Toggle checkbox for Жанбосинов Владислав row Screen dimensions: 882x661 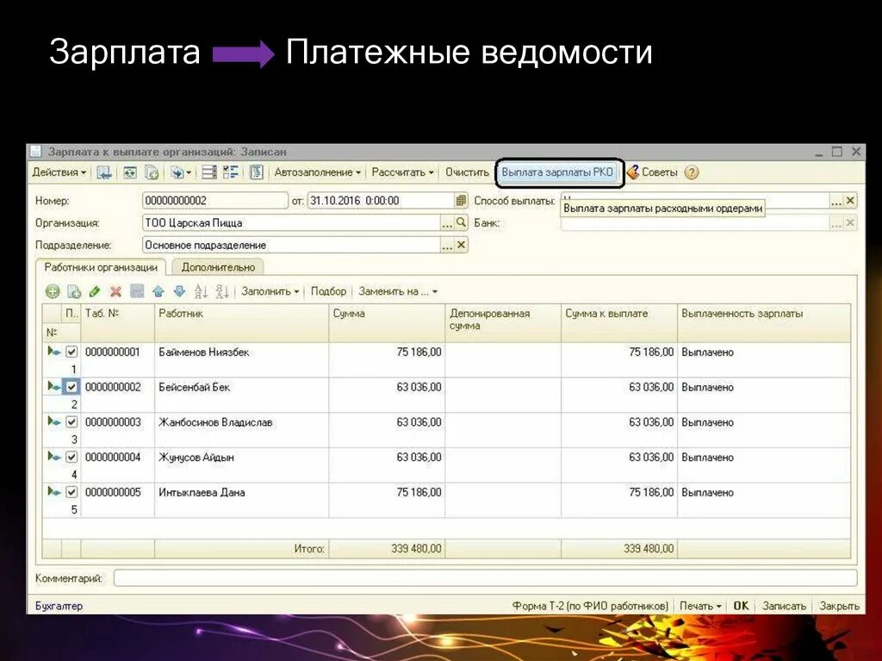[x=71, y=421]
